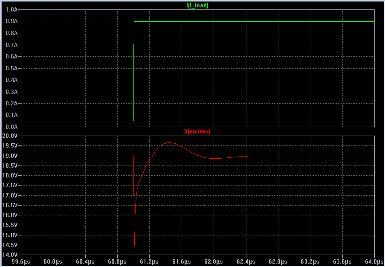
Task: Click the 19.0V voltage axis label
Action: pos(11,156)
